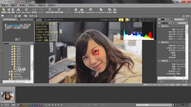Screen dimensions: 191x107
Task: Expand the adjustments panel triangle
Action: pyautogui.click(x=159, y=19)
